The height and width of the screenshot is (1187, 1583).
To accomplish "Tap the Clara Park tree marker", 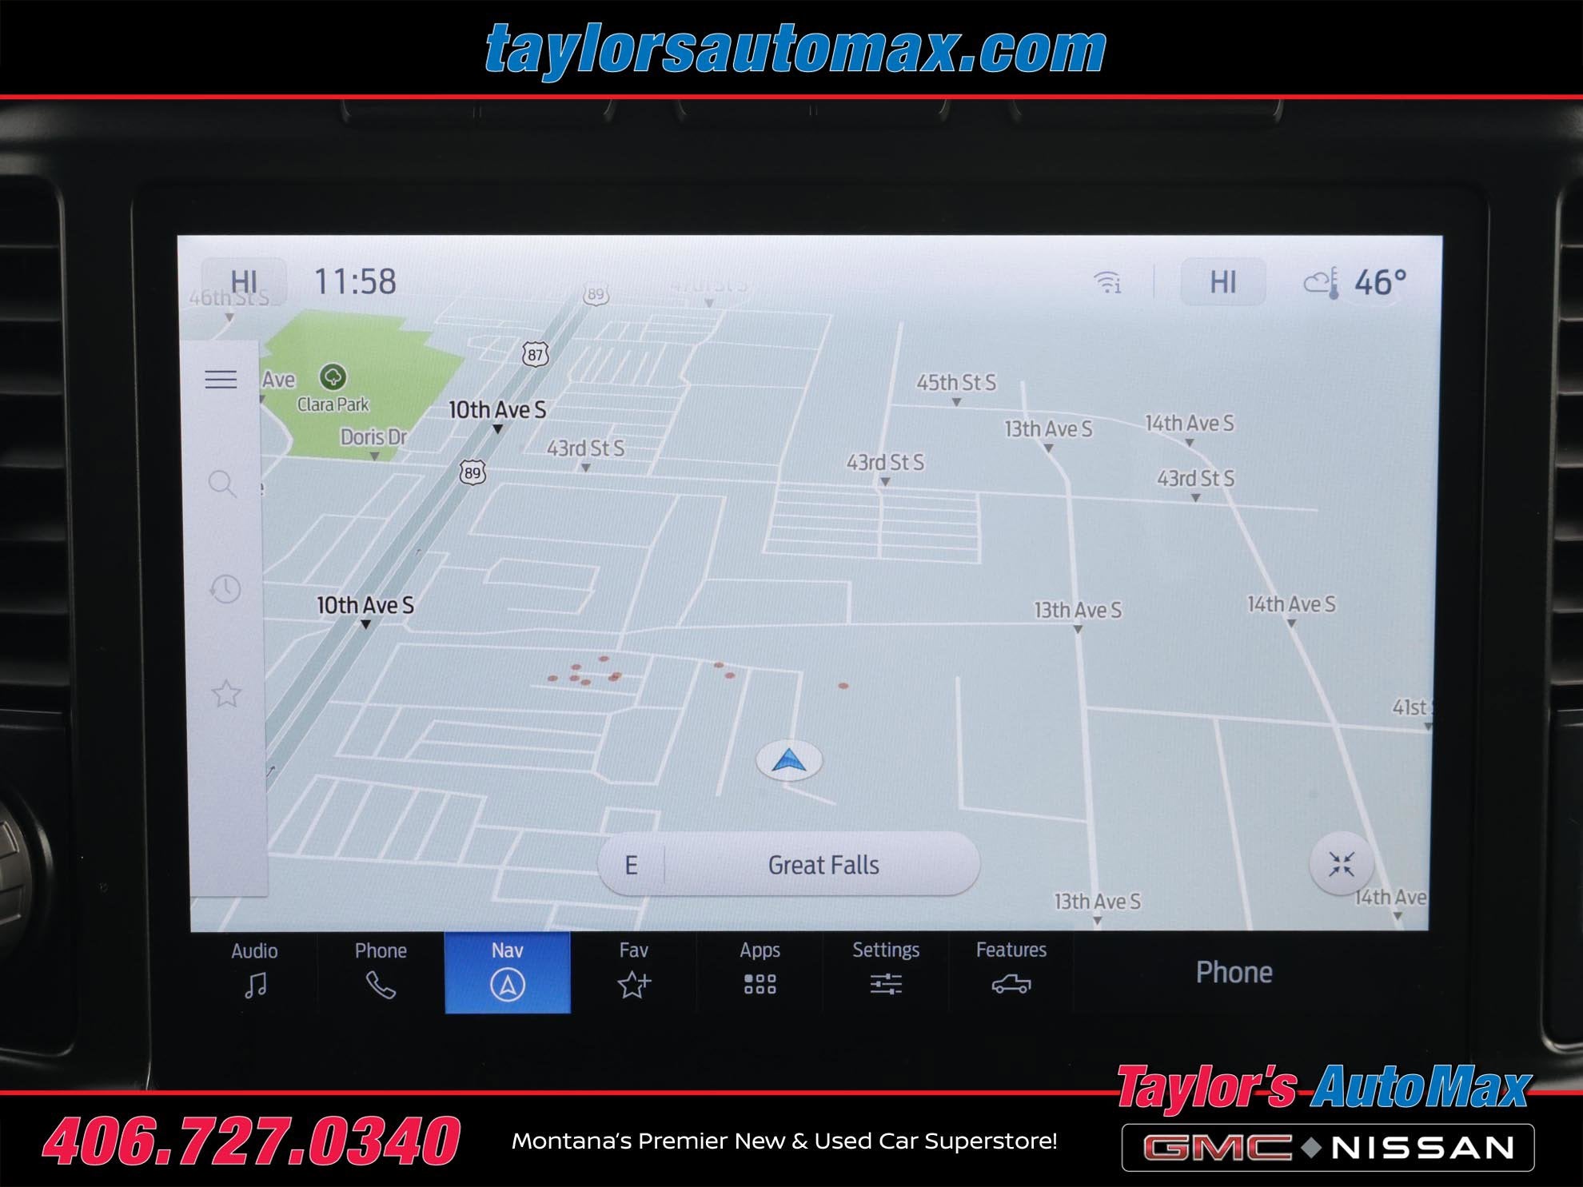I will tap(333, 376).
